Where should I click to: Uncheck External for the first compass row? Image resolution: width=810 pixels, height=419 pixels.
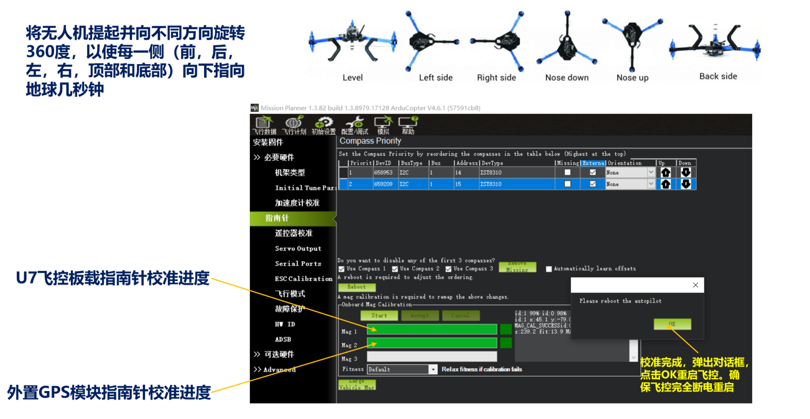[593, 173]
